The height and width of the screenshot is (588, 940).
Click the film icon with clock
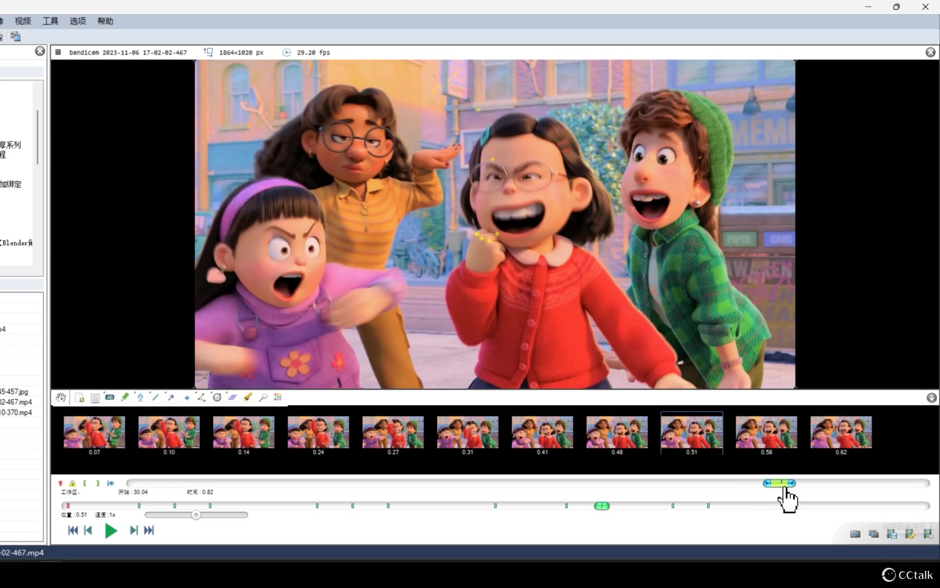click(927, 534)
